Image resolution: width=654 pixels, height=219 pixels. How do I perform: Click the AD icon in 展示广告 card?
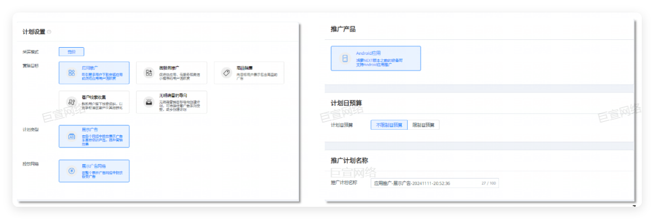pos(72,136)
